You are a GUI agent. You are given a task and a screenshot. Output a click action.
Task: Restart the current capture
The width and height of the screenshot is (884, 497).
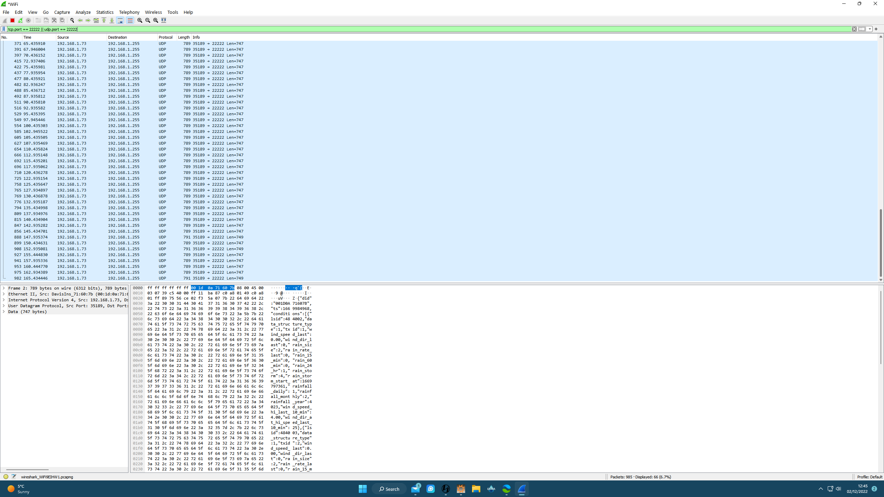[x=20, y=20]
